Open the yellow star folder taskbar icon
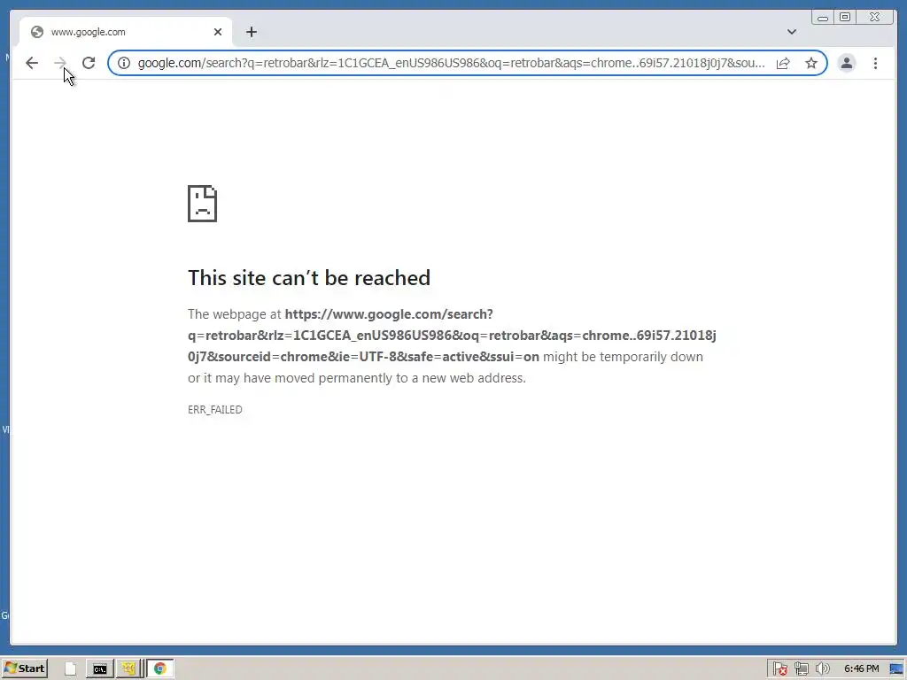 point(128,669)
